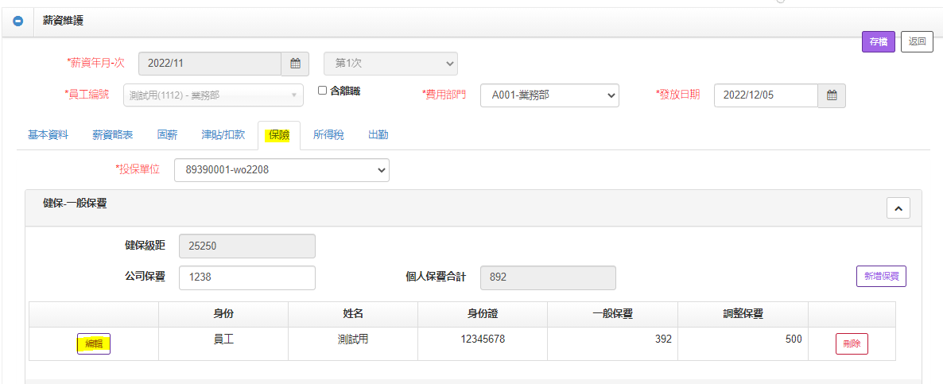Open the 薪資略表 tab
Viewport: 943px width, 384px height.
click(113, 135)
